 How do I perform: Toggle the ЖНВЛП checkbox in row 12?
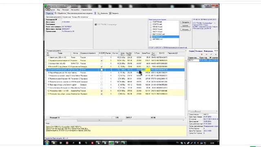pos(102,91)
